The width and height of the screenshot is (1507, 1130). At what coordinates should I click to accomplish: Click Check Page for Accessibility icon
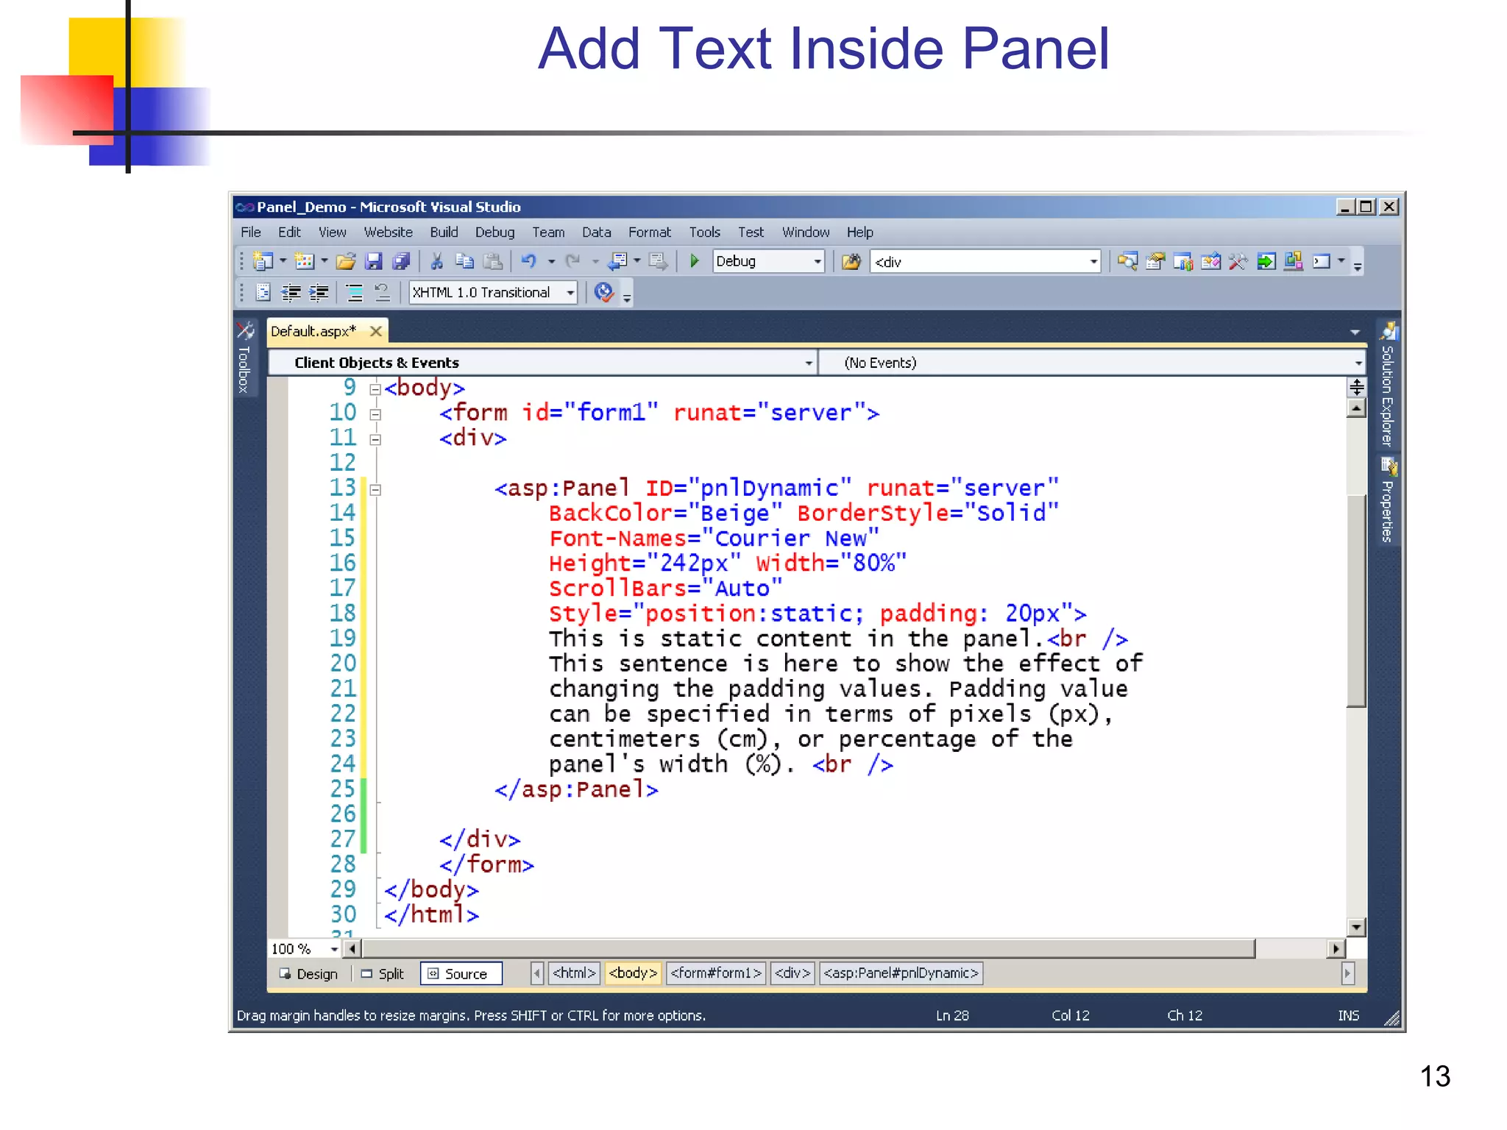(x=603, y=293)
